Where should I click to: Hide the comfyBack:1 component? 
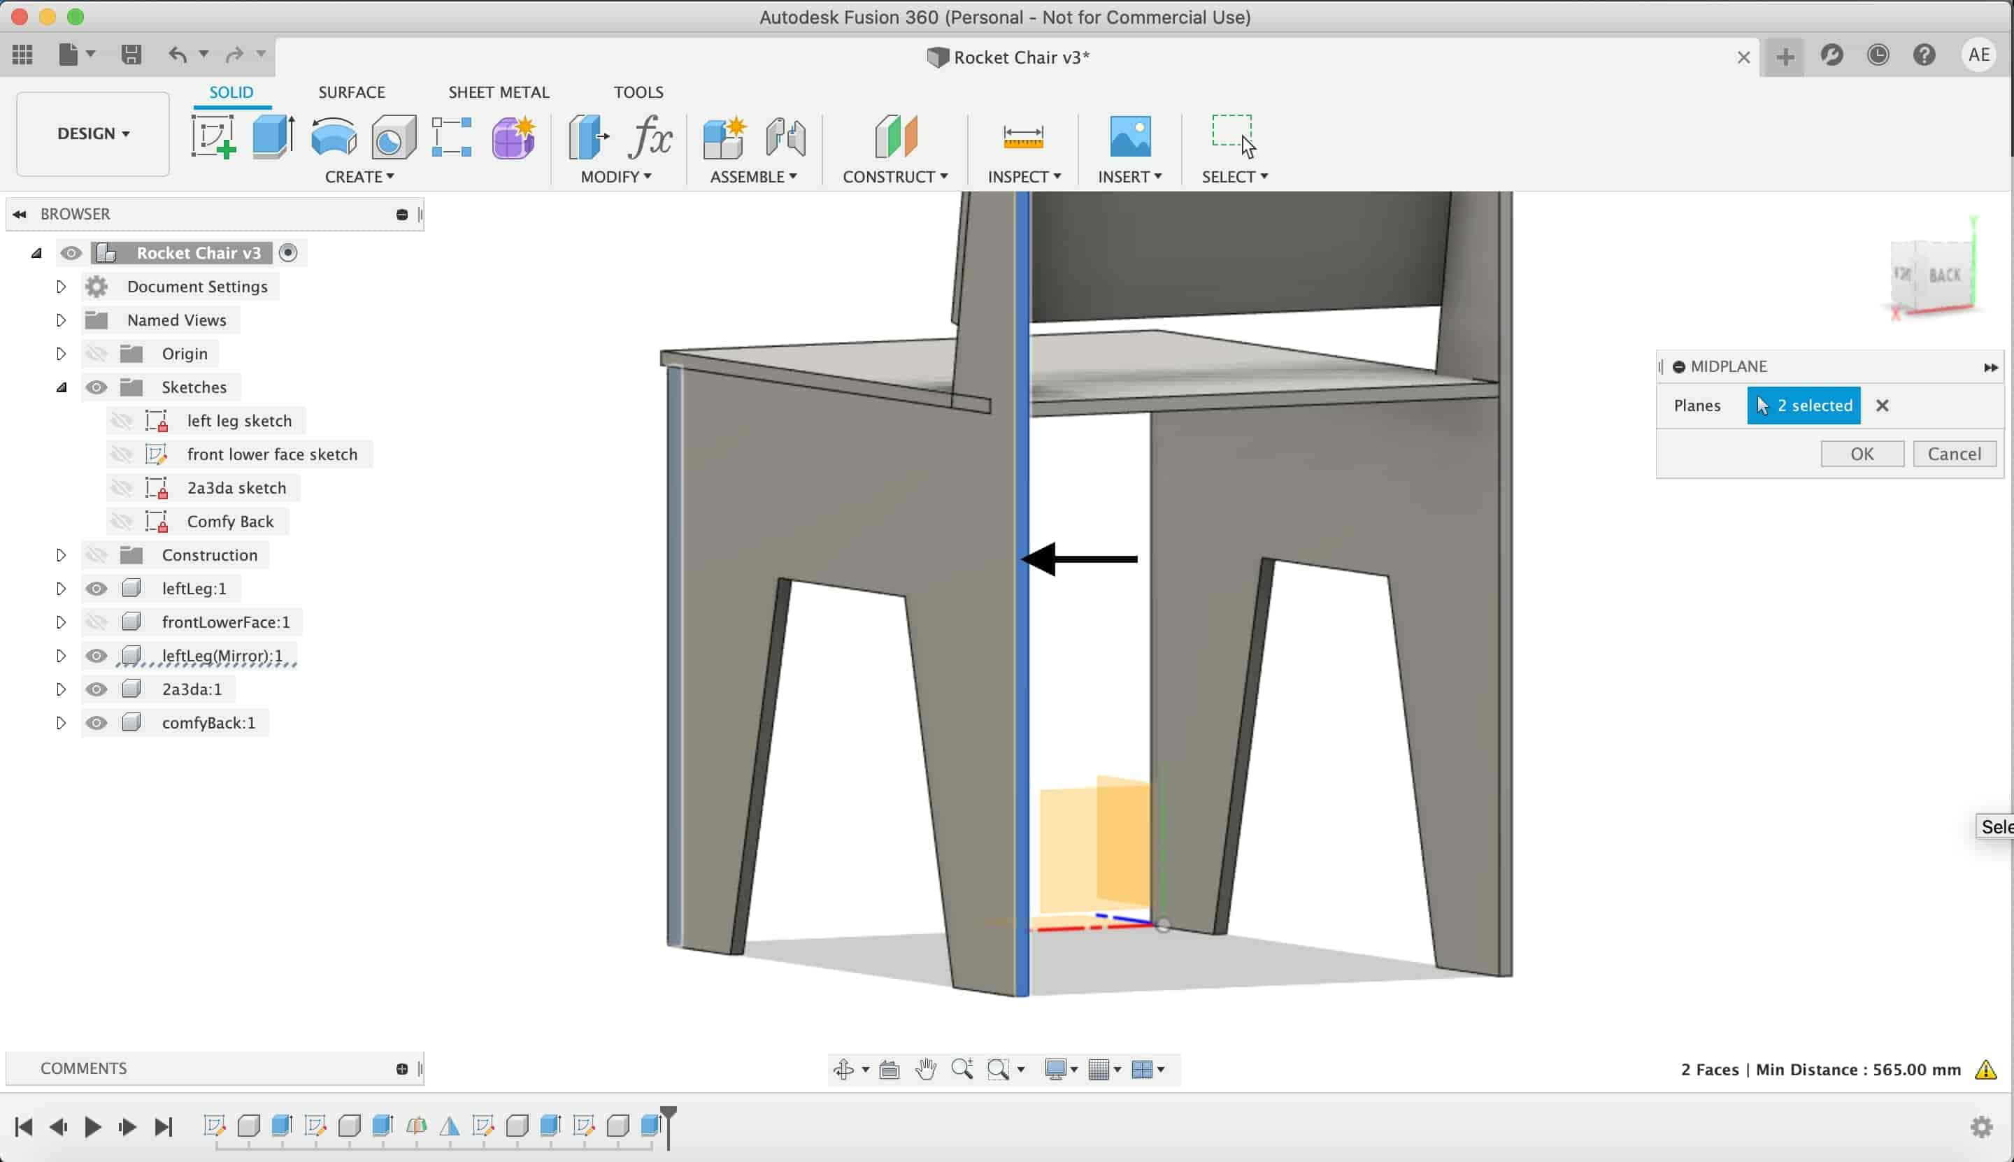click(97, 722)
